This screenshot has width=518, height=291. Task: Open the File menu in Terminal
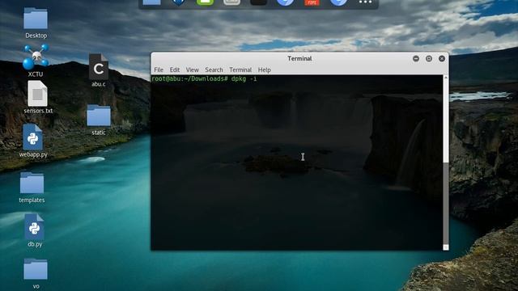point(159,70)
